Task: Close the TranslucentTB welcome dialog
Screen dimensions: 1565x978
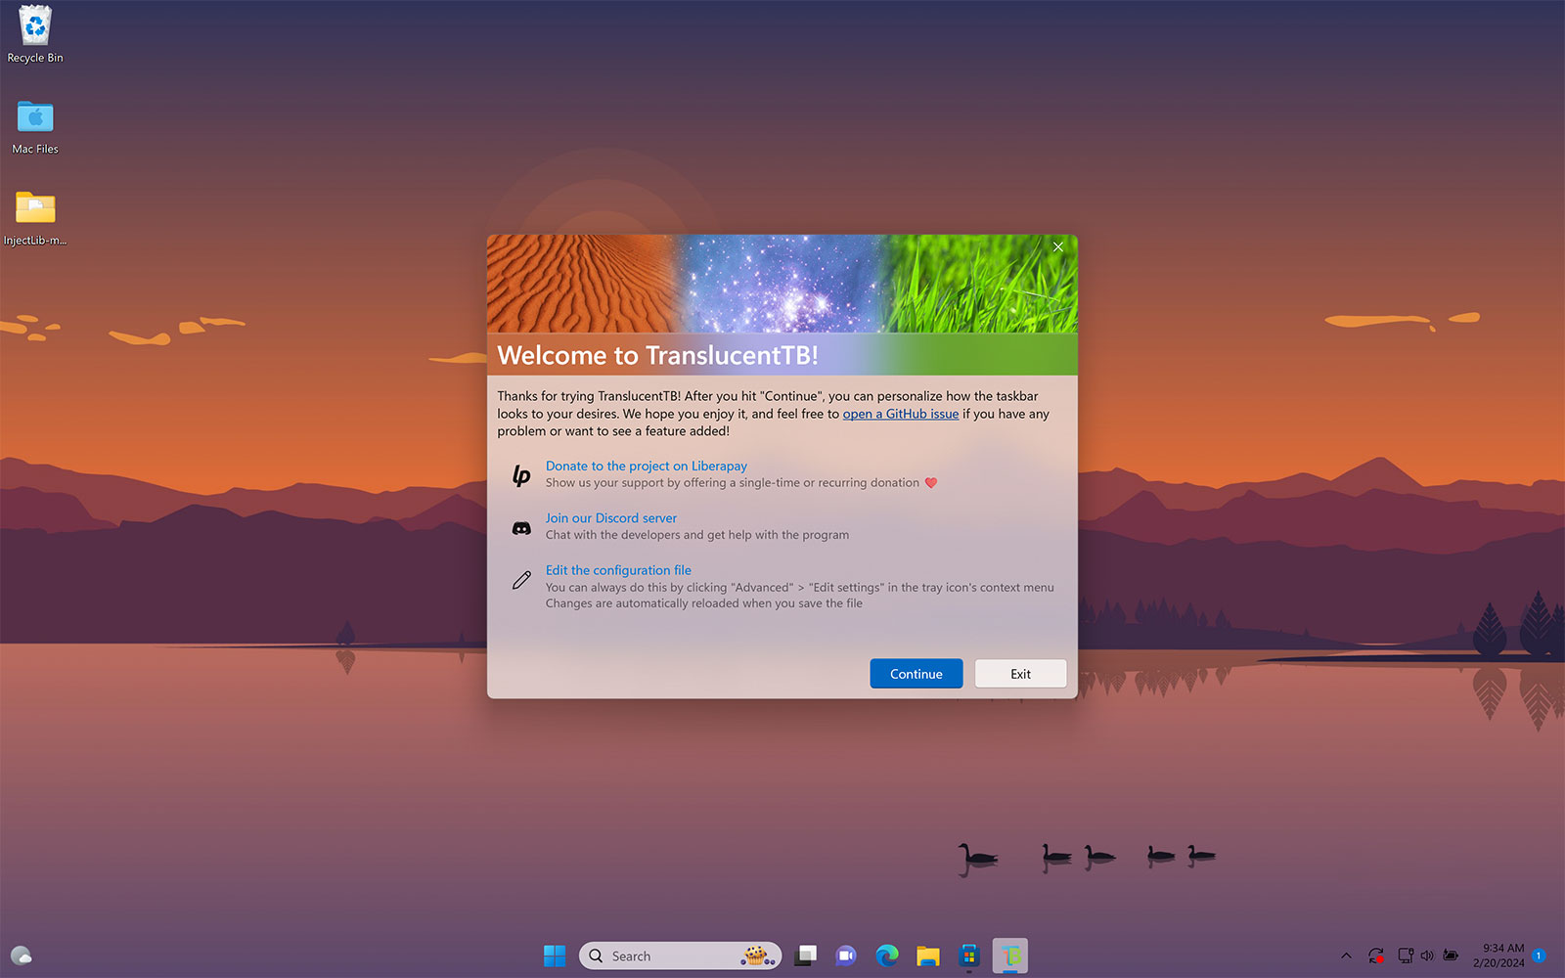Action: click(x=1057, y=247)
